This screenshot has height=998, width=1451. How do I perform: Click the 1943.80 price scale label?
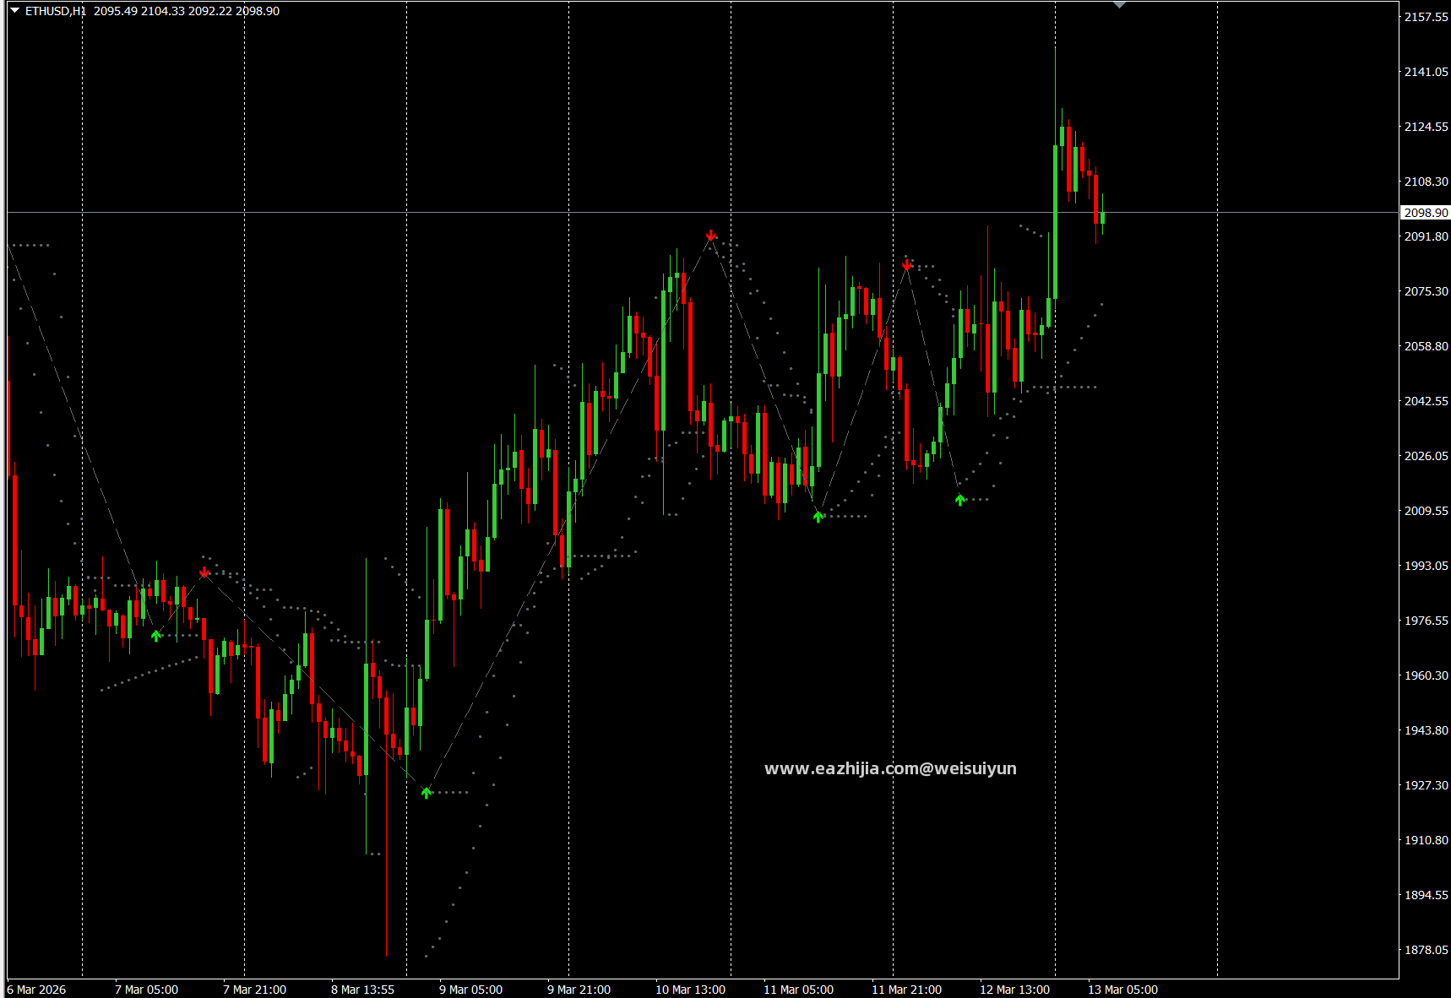[1426, 730]
